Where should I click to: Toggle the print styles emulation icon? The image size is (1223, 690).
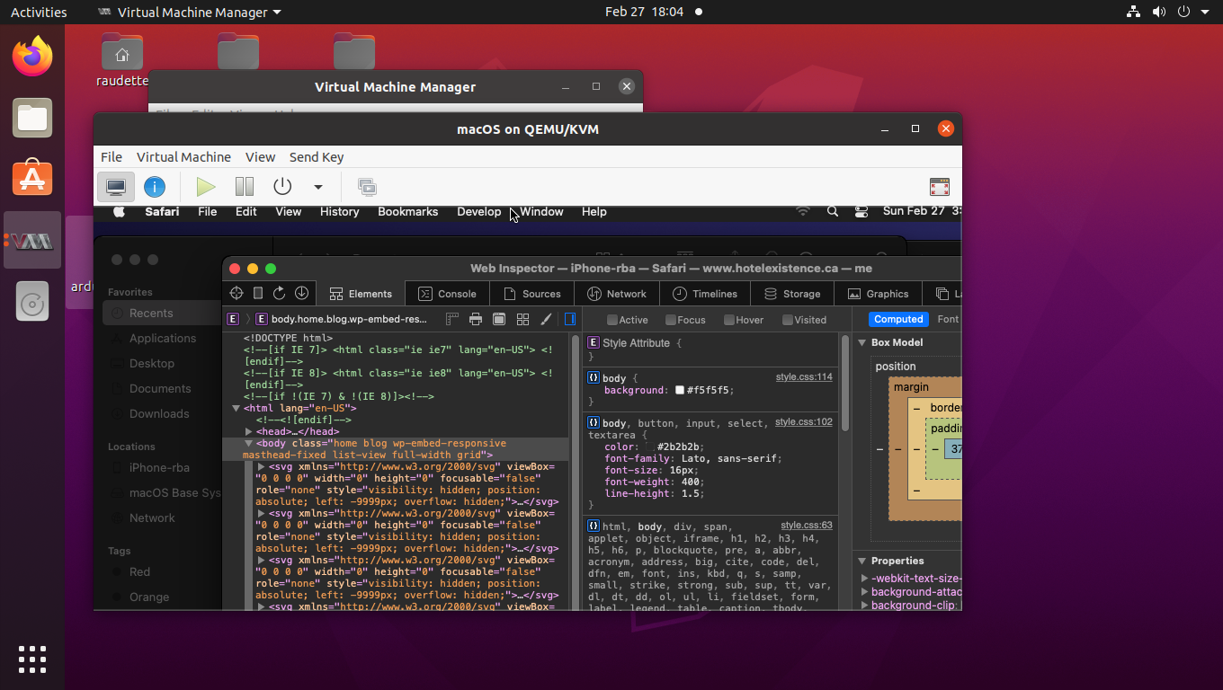[476, 319]
